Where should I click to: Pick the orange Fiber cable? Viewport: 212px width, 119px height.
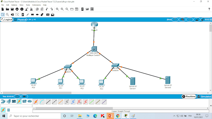[x=60, y=102]
